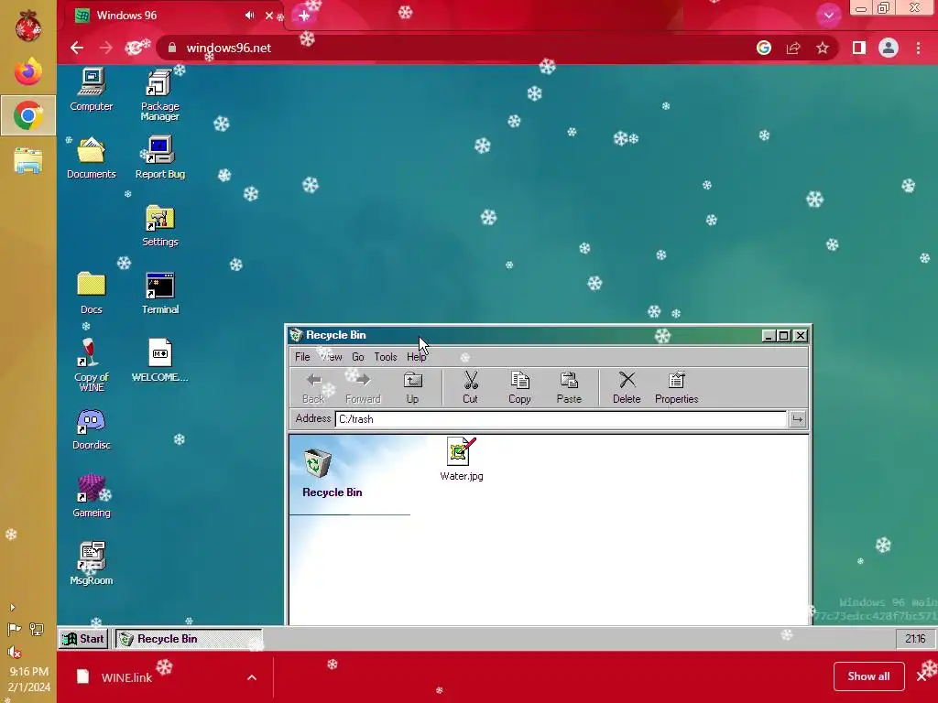
Task: Click the 21:16 taskbar clock
Action: point(915,638)
